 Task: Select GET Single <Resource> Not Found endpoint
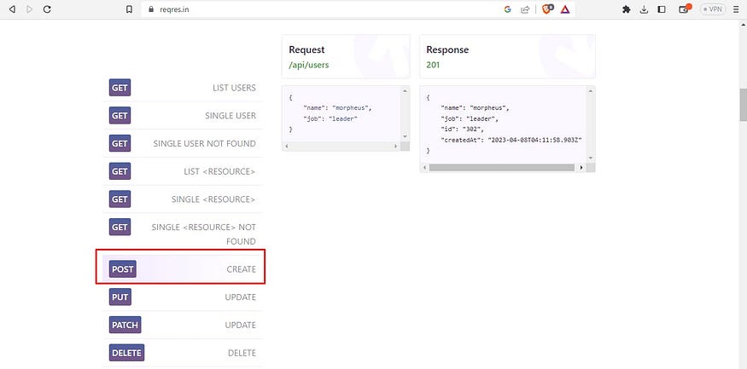click(183, 234)
